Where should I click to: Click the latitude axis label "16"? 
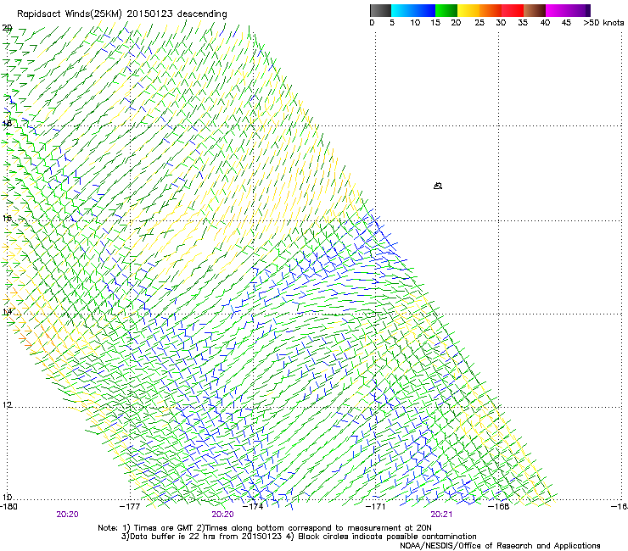pos(7,218)
